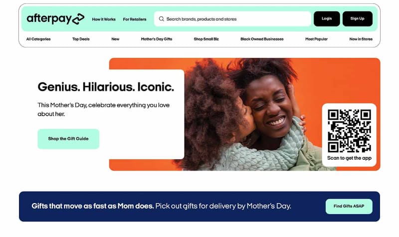Viewport: 399px width, 237px height.
Task: Open the Now in Stores page
Action: (x=361, y=39)
